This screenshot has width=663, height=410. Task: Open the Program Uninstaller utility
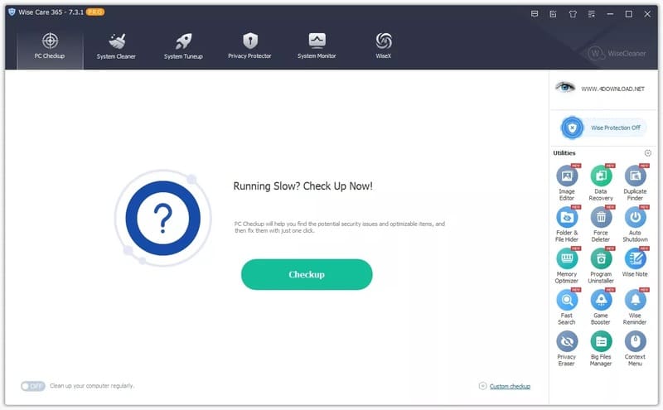coord(601,265)
